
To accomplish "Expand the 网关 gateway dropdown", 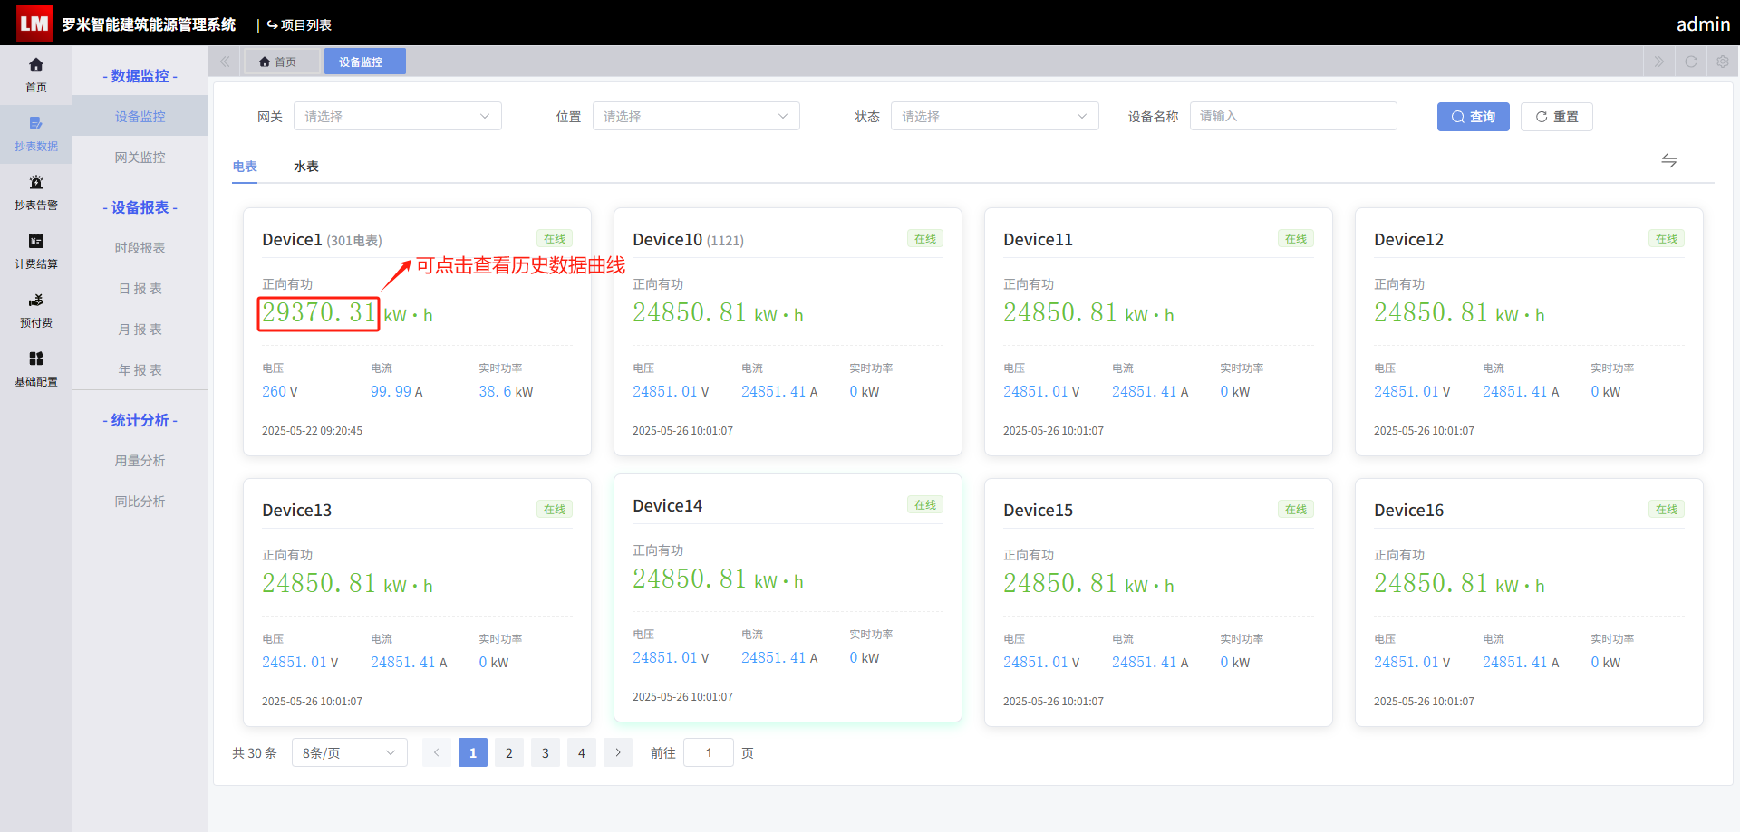I will (x=397, y=116).
